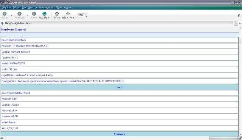
Task: Click the Parar stop icon
Action: [34, 14]
